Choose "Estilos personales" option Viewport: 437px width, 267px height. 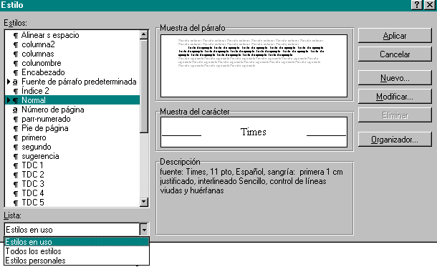(77, 261)
